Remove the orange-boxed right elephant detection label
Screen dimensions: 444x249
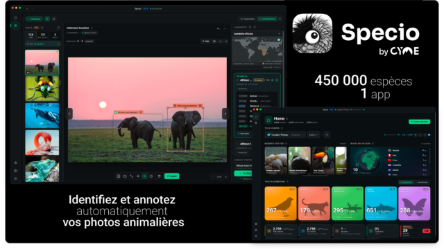click(200, 106)
